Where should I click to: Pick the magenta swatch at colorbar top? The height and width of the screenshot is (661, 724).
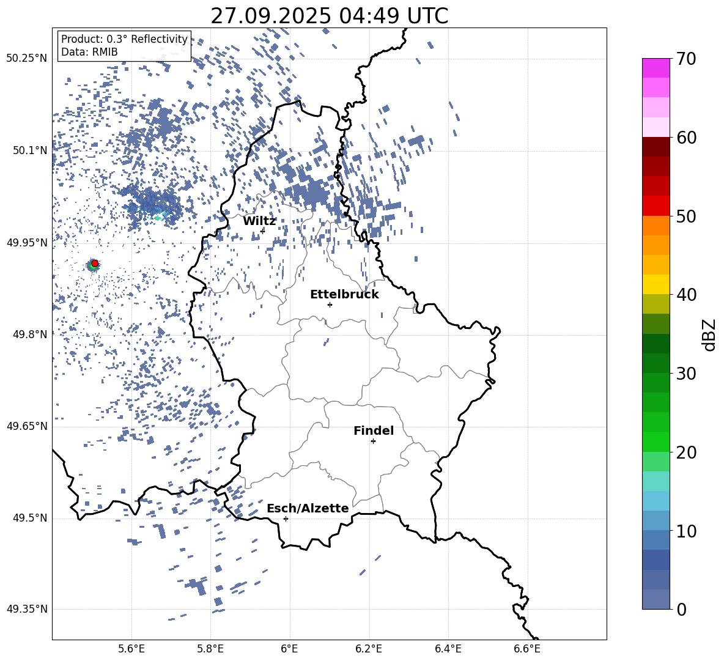click(656, 68)
